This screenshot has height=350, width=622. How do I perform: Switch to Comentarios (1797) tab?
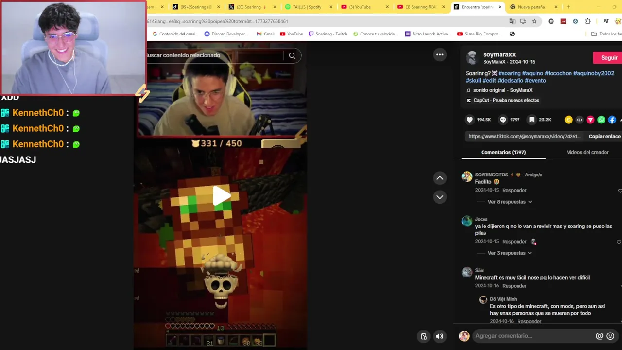[x=503, y=152]
